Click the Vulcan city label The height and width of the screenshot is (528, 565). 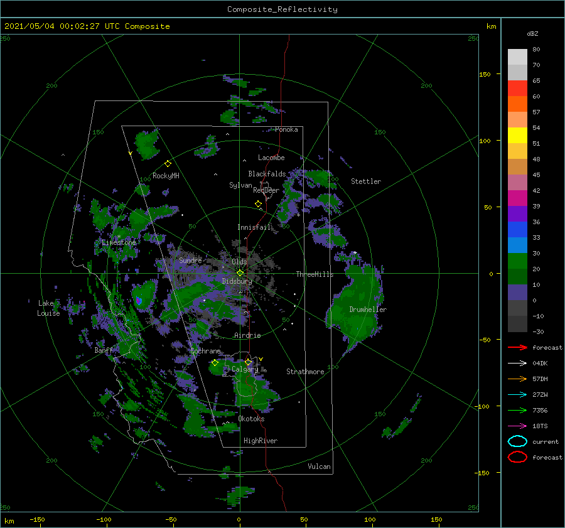pos(320,466)
